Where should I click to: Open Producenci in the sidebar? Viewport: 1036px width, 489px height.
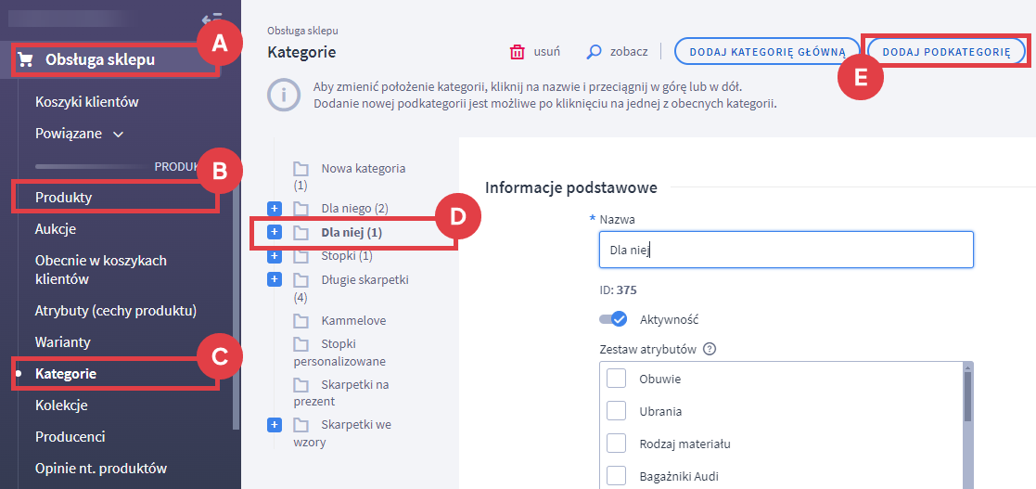coord(70,436)
